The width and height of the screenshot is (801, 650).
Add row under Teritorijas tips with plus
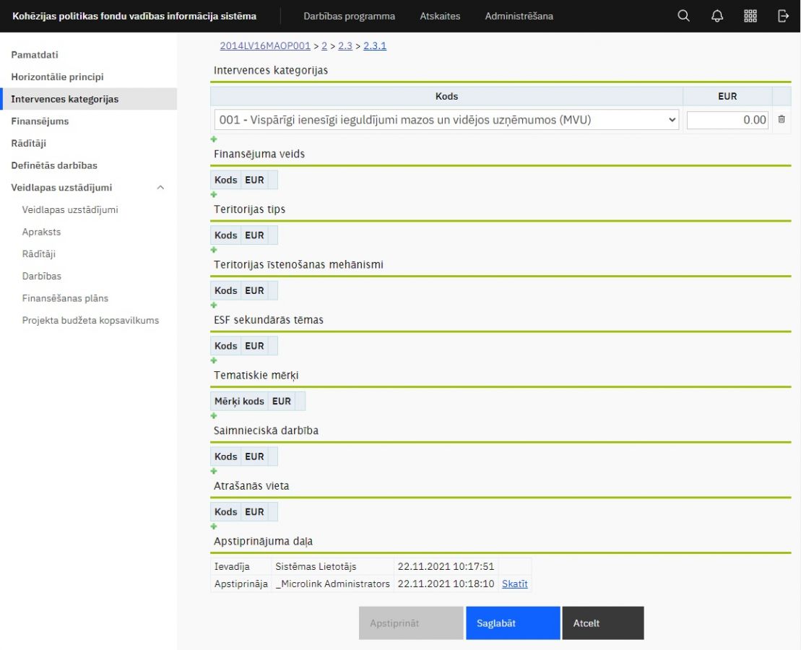214,250
